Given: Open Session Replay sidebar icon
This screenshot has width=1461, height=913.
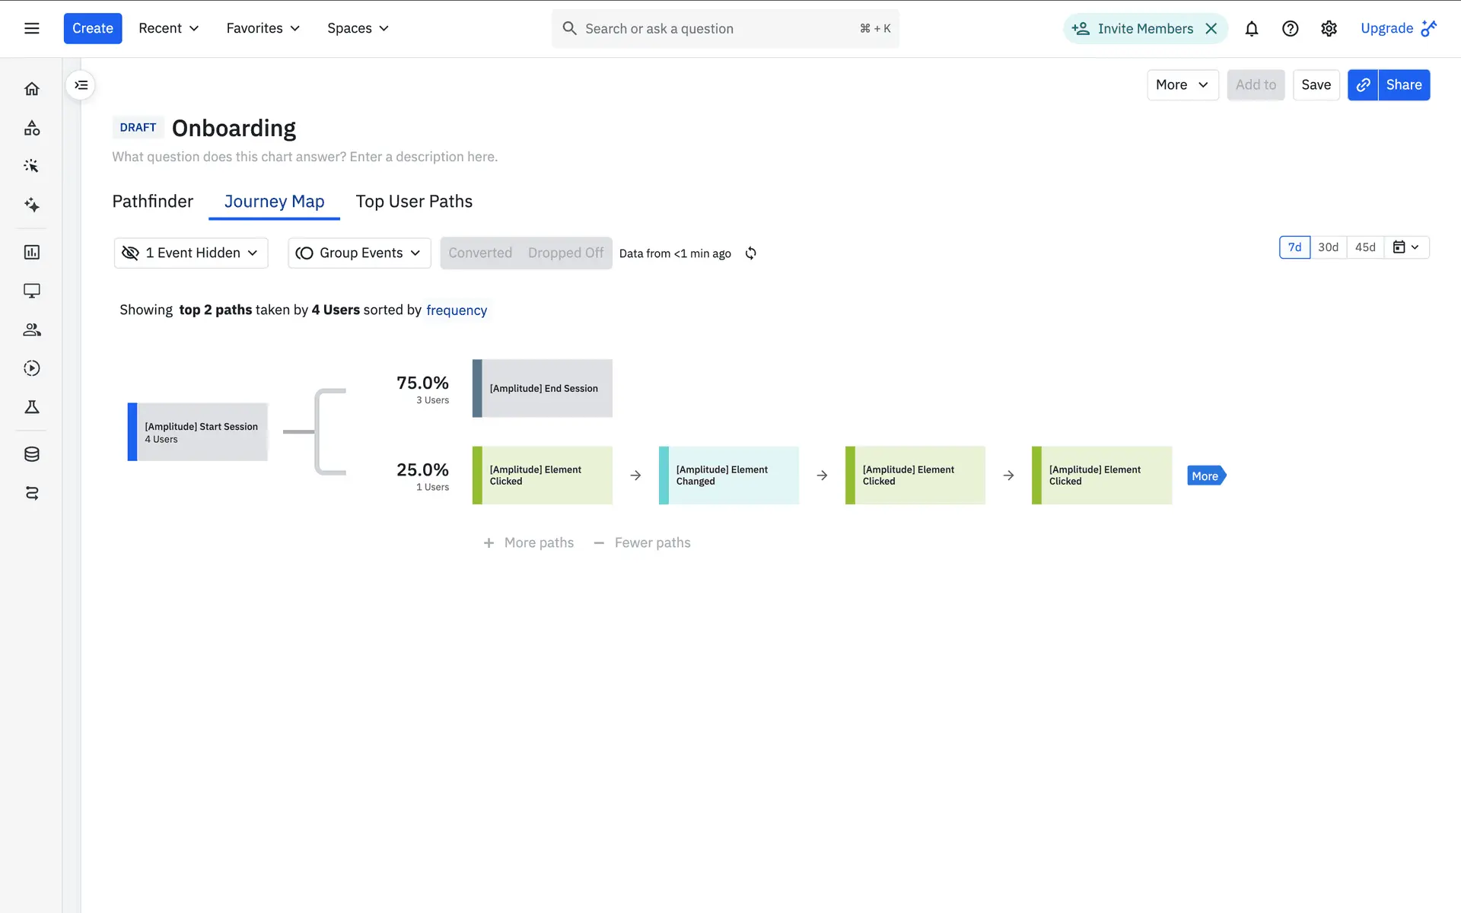Looking at the screenshot, I should 31,368.
